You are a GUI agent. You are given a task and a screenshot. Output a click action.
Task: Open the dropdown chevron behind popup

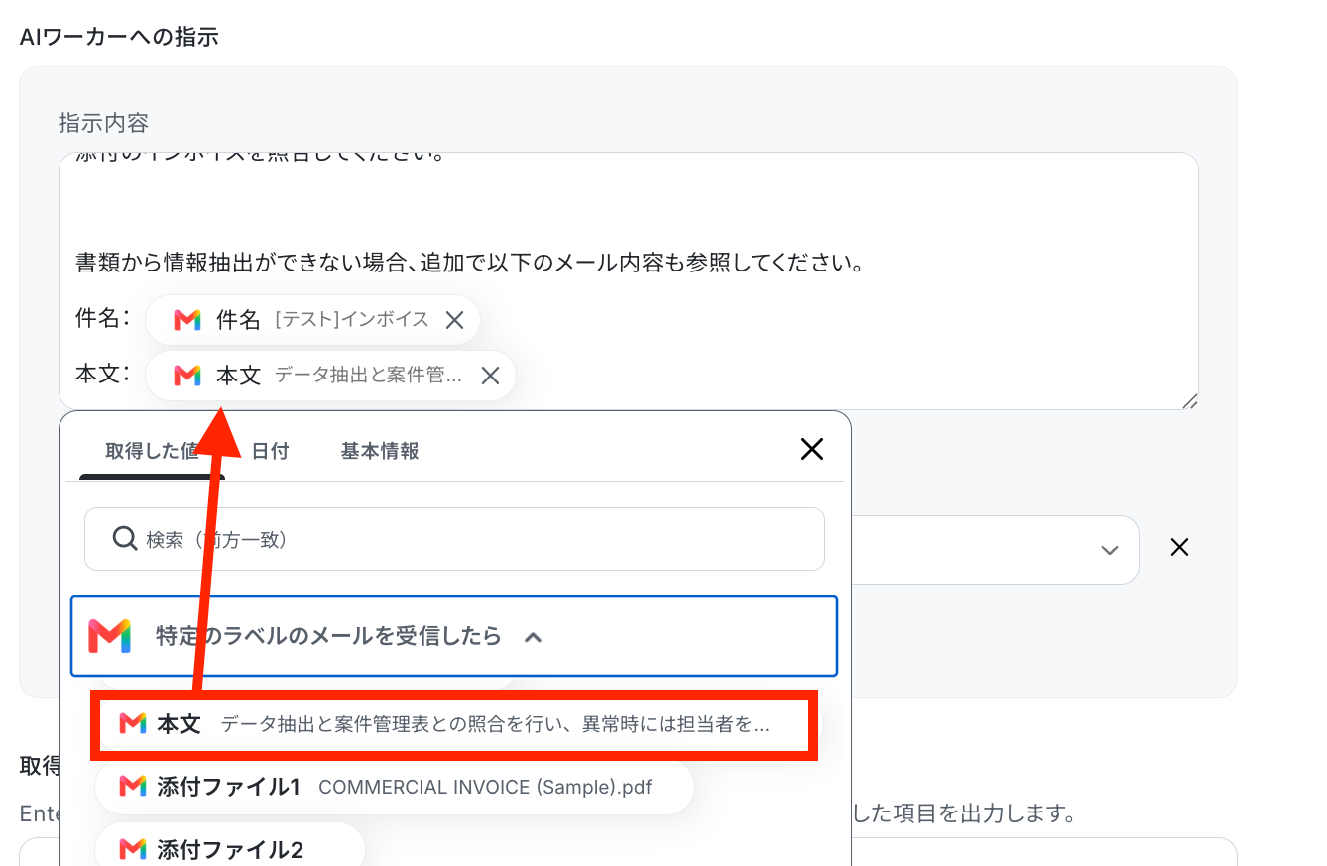point(1110,550)
